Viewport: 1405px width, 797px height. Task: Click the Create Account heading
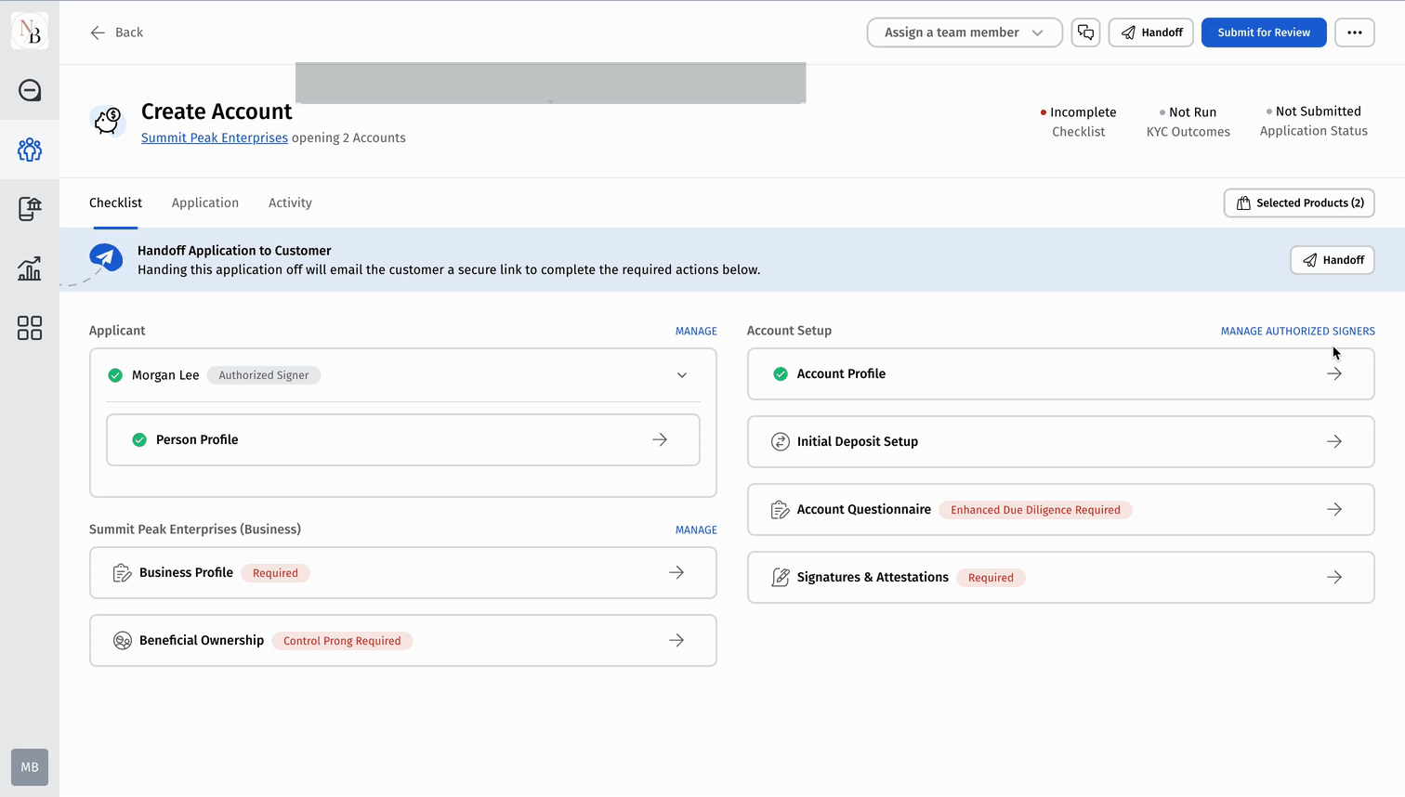[x=217, y=111]
